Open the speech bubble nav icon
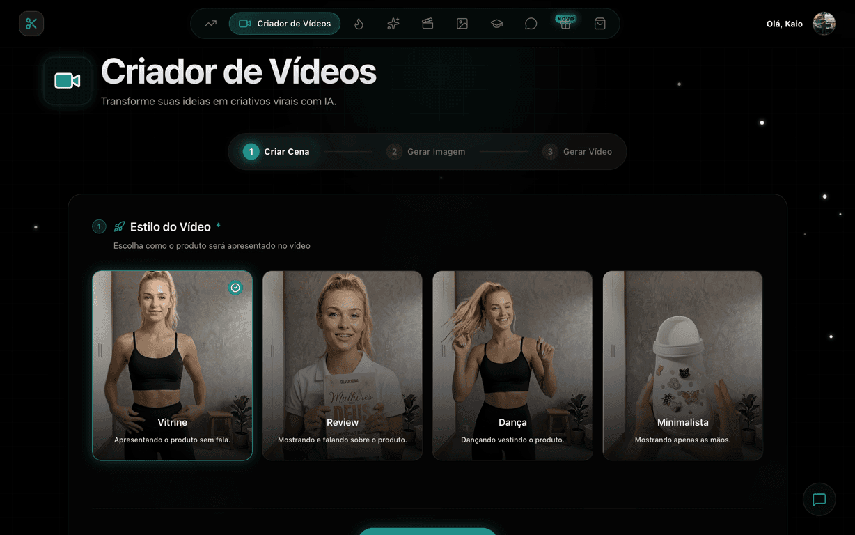This screenshot has height=535, width=855. click(531, 24)
